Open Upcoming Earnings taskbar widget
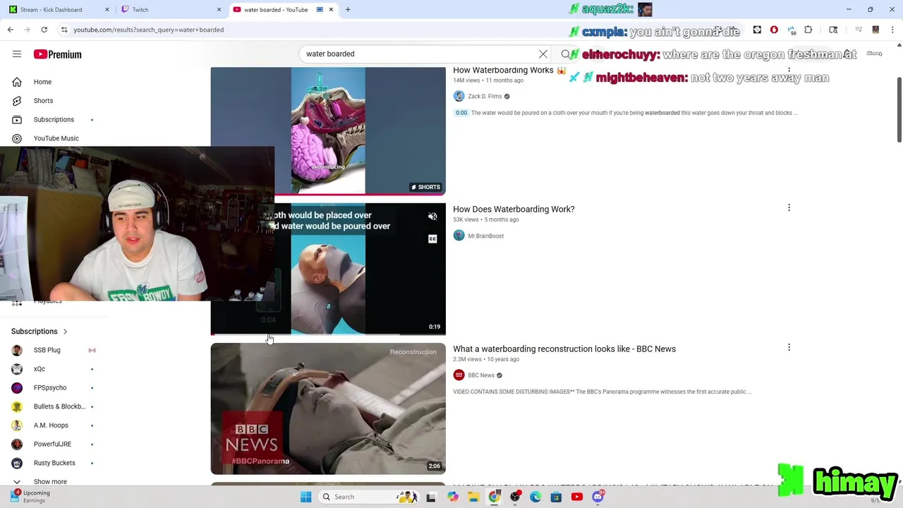 pyautogui.click(x=32, y=497)
